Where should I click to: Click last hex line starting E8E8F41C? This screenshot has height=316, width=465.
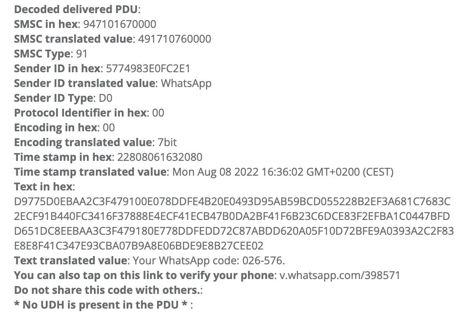[x=139, y=246]
